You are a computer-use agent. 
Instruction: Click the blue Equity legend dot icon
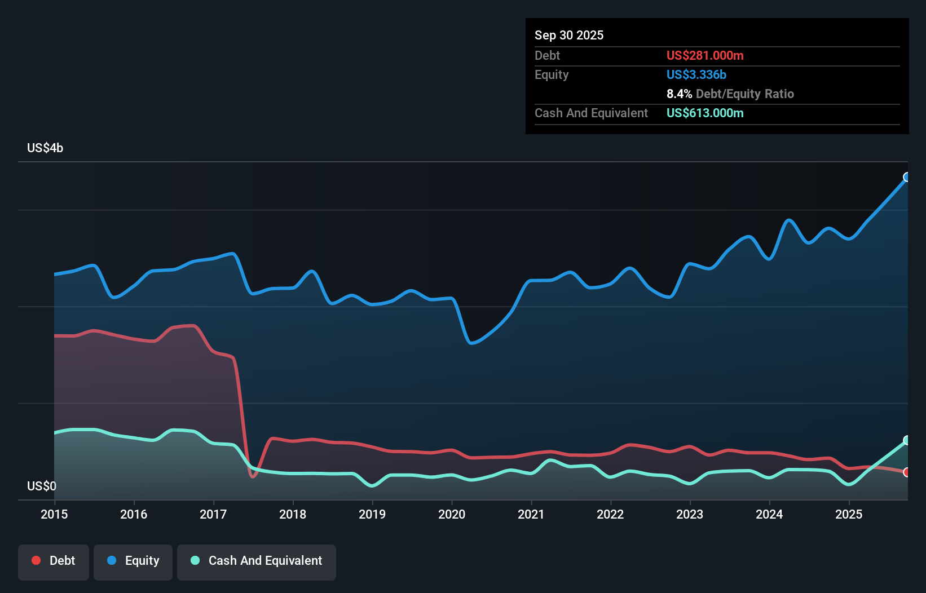pos(111,560)
